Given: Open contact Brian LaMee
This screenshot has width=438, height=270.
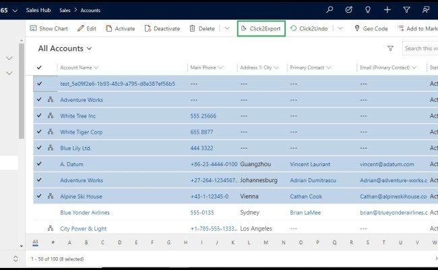Looking at the screenshot, I should (305, 213).
